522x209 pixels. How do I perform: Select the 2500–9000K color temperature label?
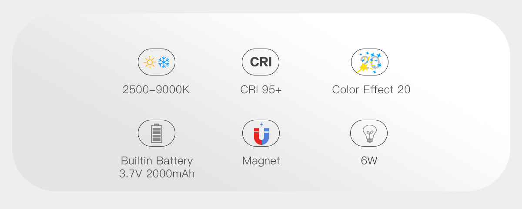coord(156,90)
